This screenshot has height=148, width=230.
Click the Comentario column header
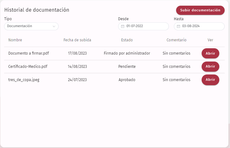[176, 40]
